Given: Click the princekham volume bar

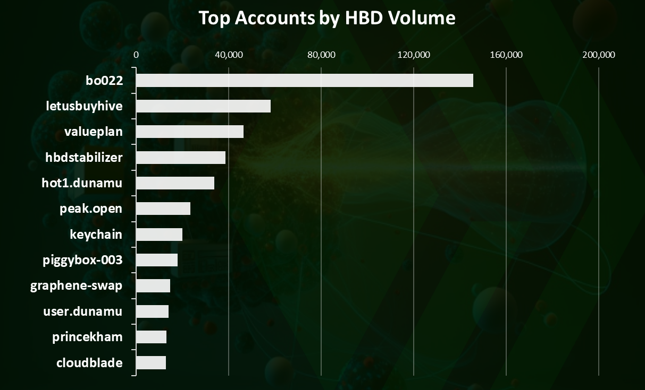Looking at the screenshot, I should (x=152, y=337).
